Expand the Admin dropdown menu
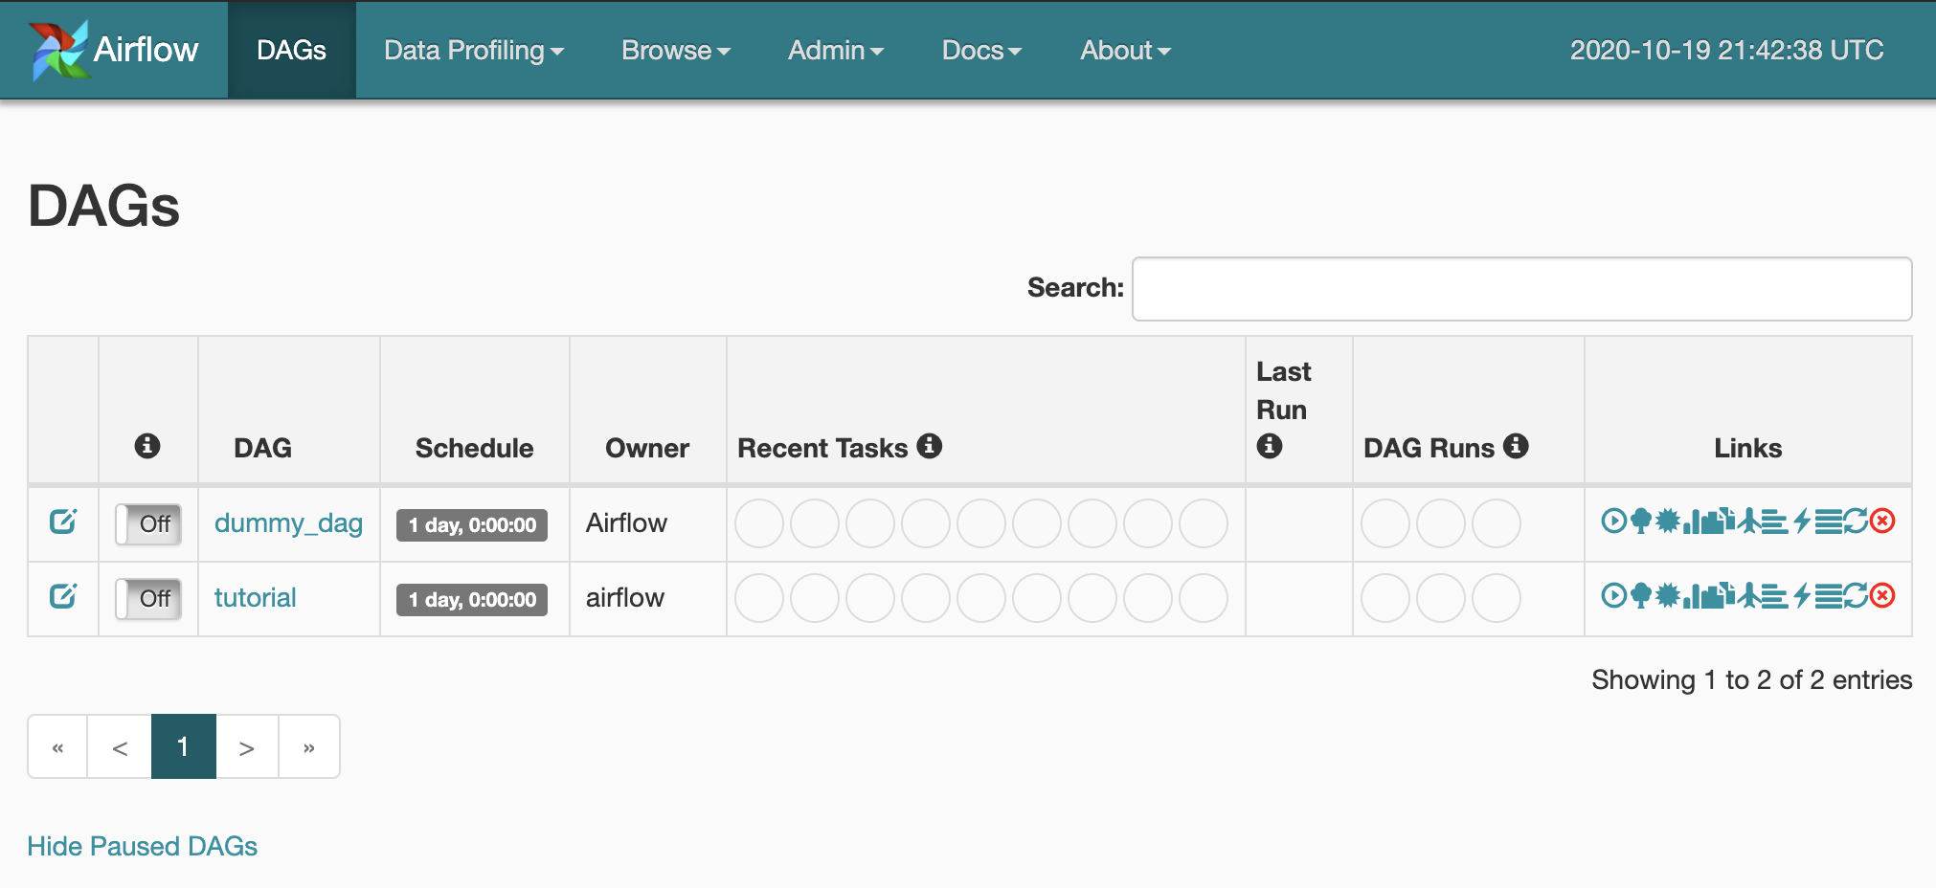Screen dimensions: 1936x888 click(835, 50)
